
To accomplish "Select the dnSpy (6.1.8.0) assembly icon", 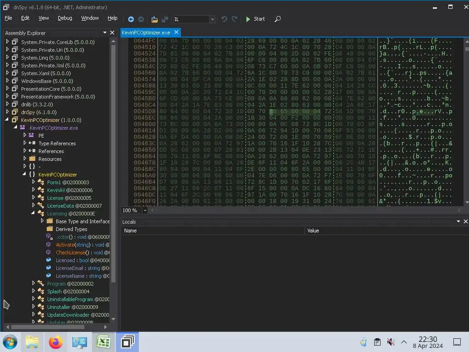I will [15, 112].
